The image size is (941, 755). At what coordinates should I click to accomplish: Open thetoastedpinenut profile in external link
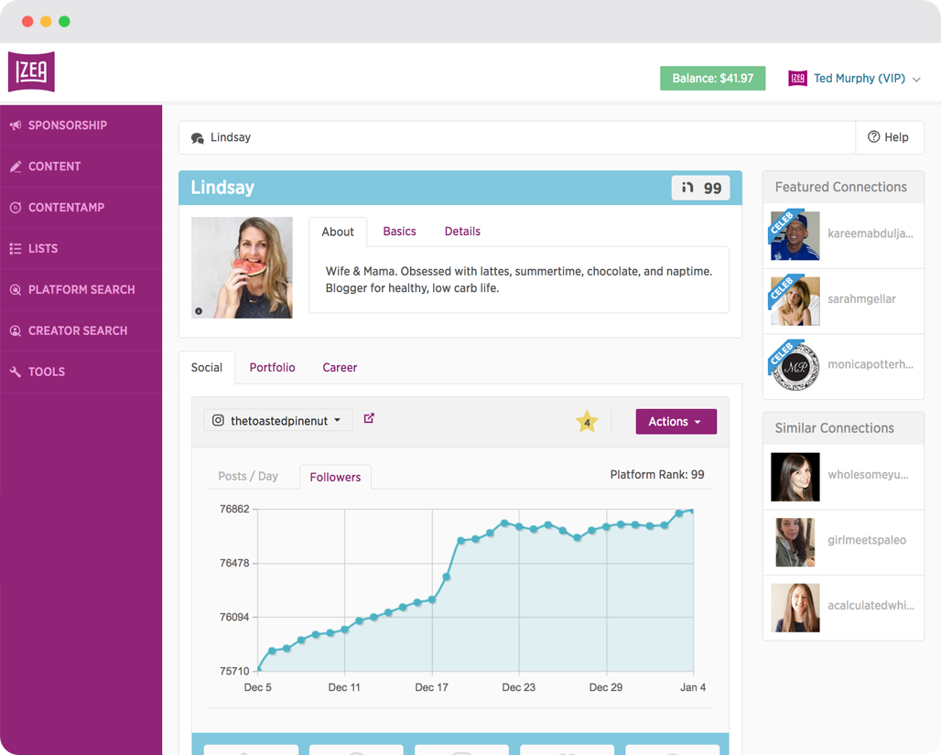pos(369,418)
